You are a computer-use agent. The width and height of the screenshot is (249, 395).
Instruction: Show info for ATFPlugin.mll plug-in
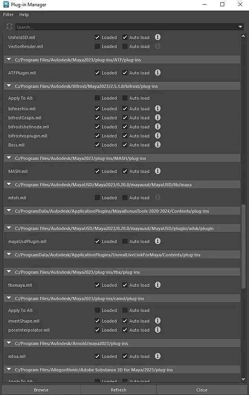click(157, 73)
